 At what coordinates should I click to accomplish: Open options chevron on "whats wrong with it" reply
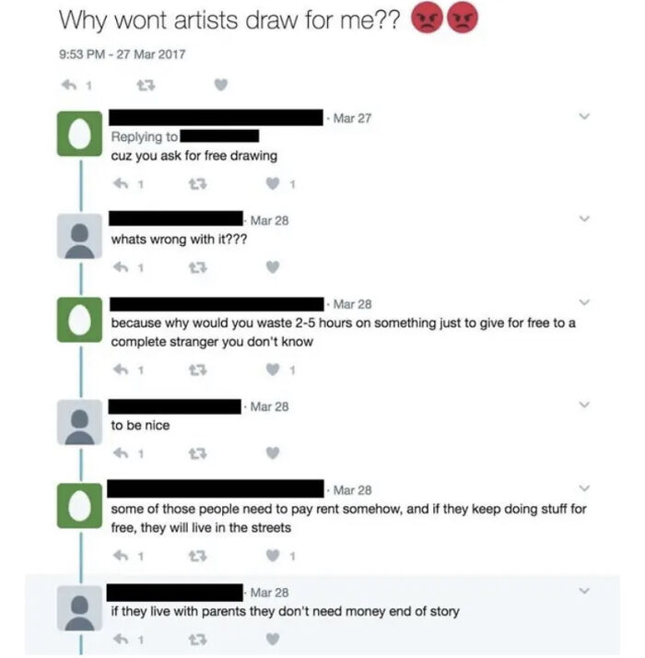coord(584,218)
